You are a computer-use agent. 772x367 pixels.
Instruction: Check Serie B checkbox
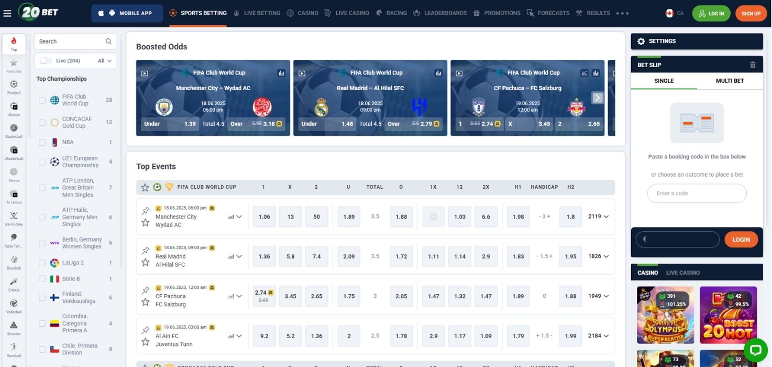(x=42, y=279)
